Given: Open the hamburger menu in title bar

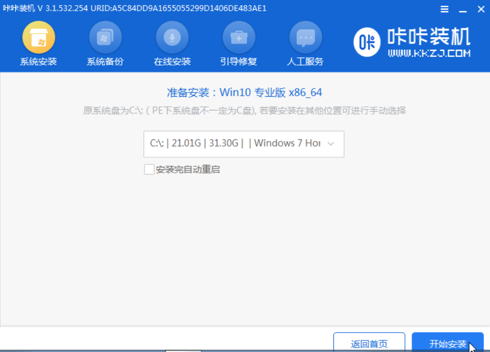Looking at the screenshot, I should [444, 10].
